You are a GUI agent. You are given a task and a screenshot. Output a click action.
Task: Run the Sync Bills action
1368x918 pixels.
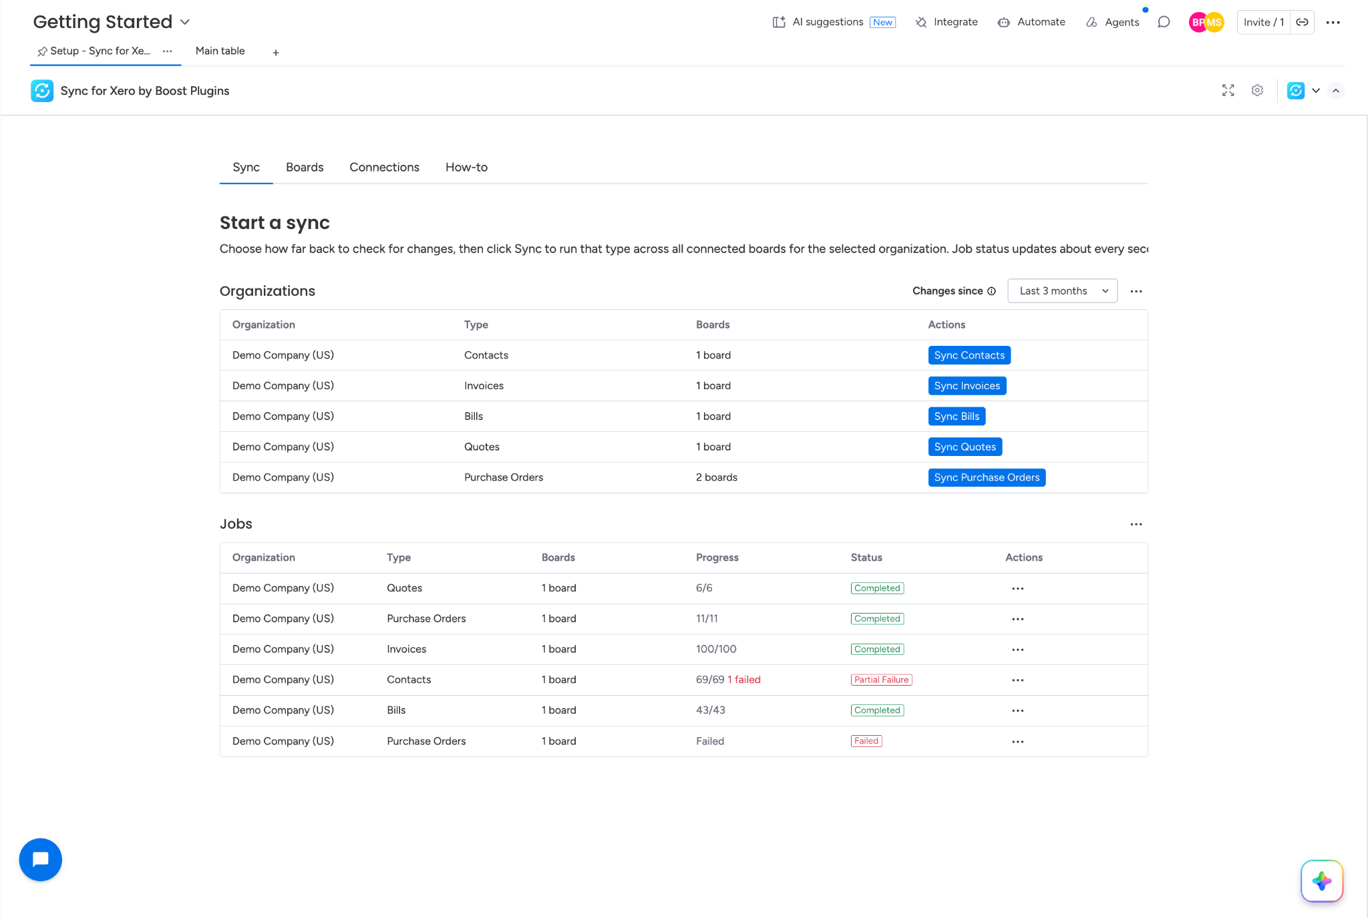(x=957, y=417)
